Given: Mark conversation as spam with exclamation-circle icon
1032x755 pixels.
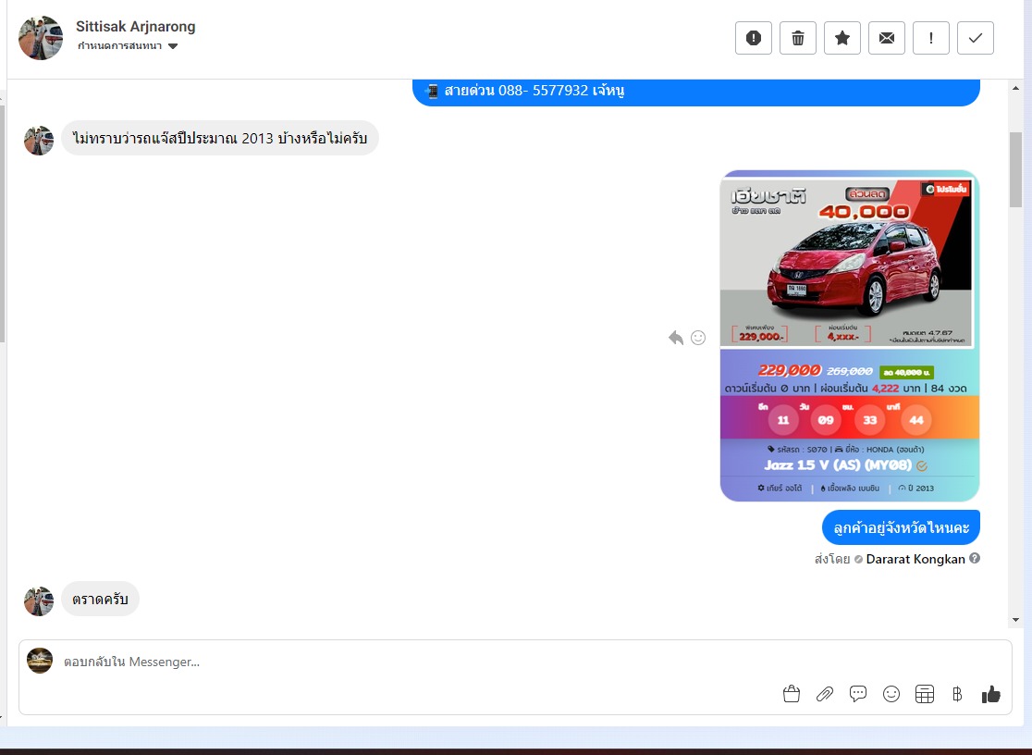Looking at the screenshot, I should point(753,38).
